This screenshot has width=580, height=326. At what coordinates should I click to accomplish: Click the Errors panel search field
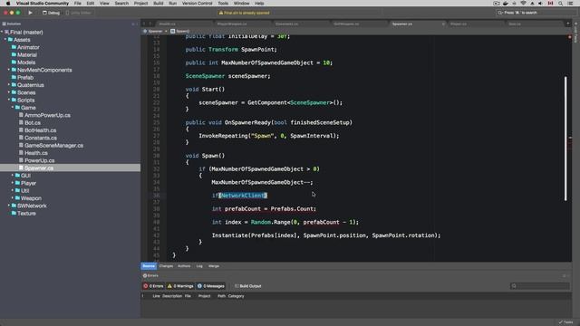pyautogui.click(x=540, y=286)
